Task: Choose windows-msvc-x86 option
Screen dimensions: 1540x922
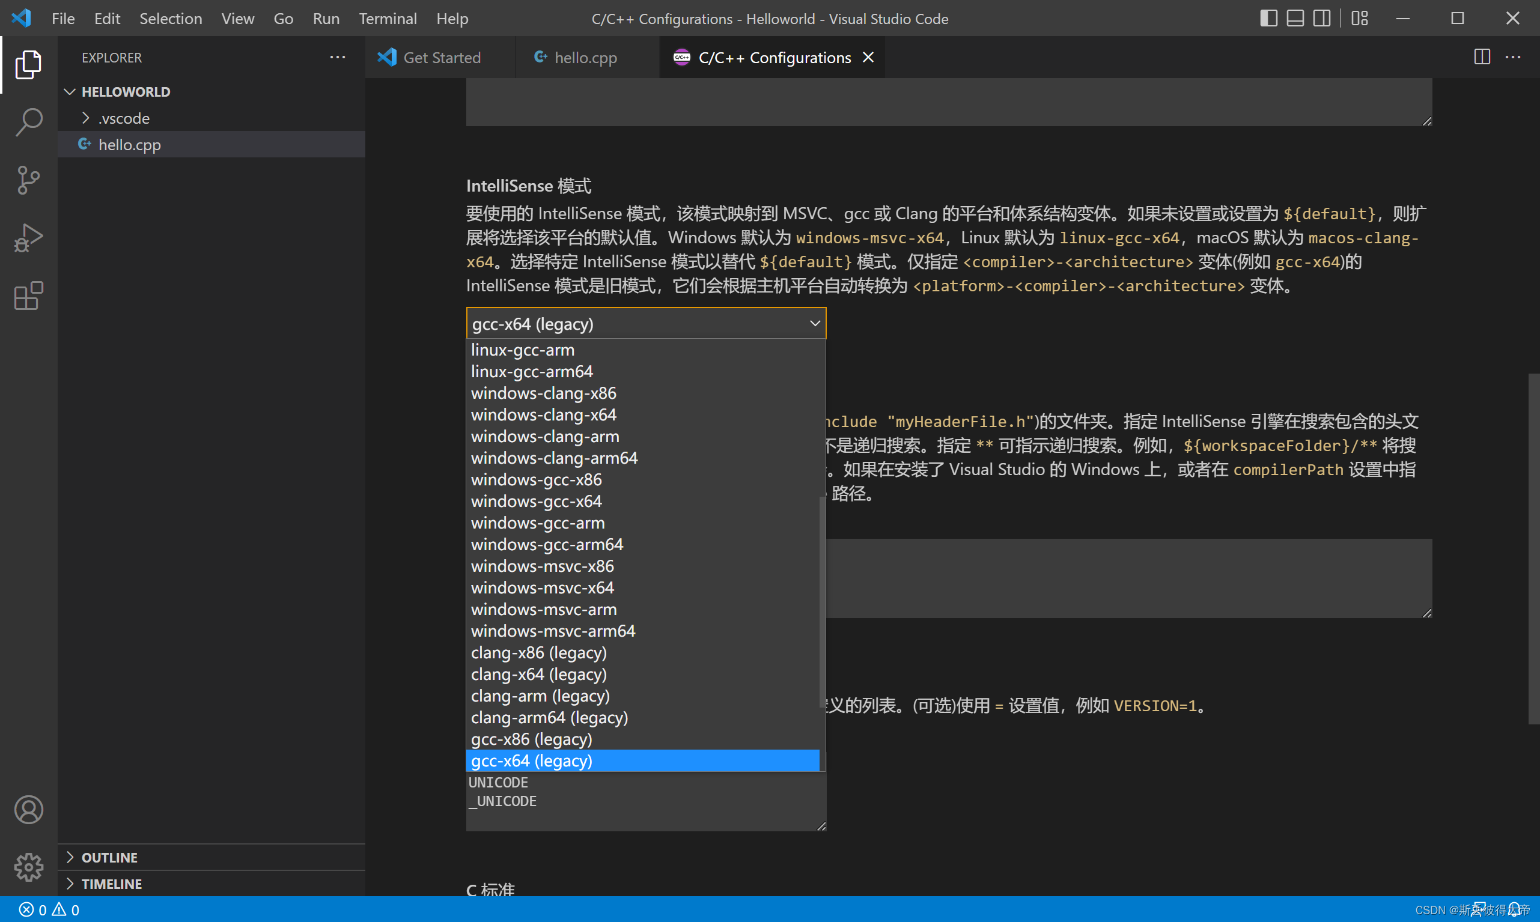Action: coord(642,566)
